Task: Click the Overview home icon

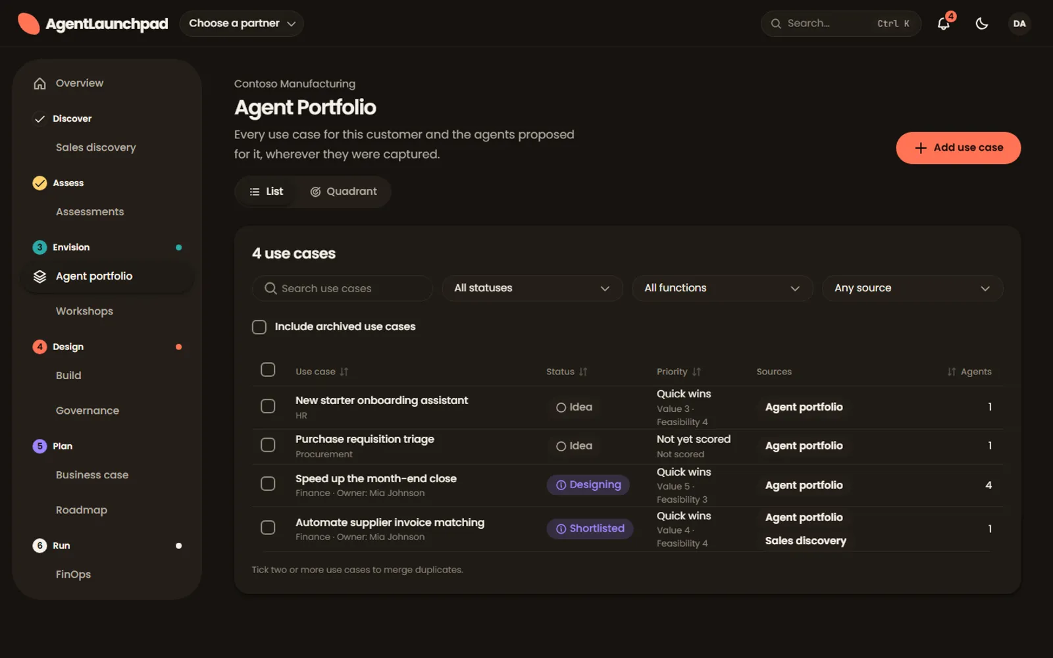Action: (x=40, y=84)
